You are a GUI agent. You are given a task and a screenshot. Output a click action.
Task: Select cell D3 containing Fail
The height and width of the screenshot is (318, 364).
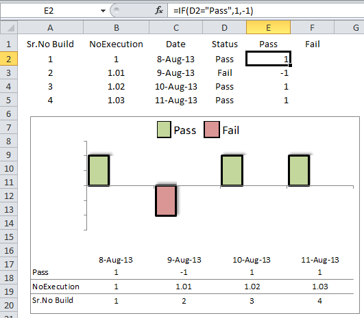(224, 73)
